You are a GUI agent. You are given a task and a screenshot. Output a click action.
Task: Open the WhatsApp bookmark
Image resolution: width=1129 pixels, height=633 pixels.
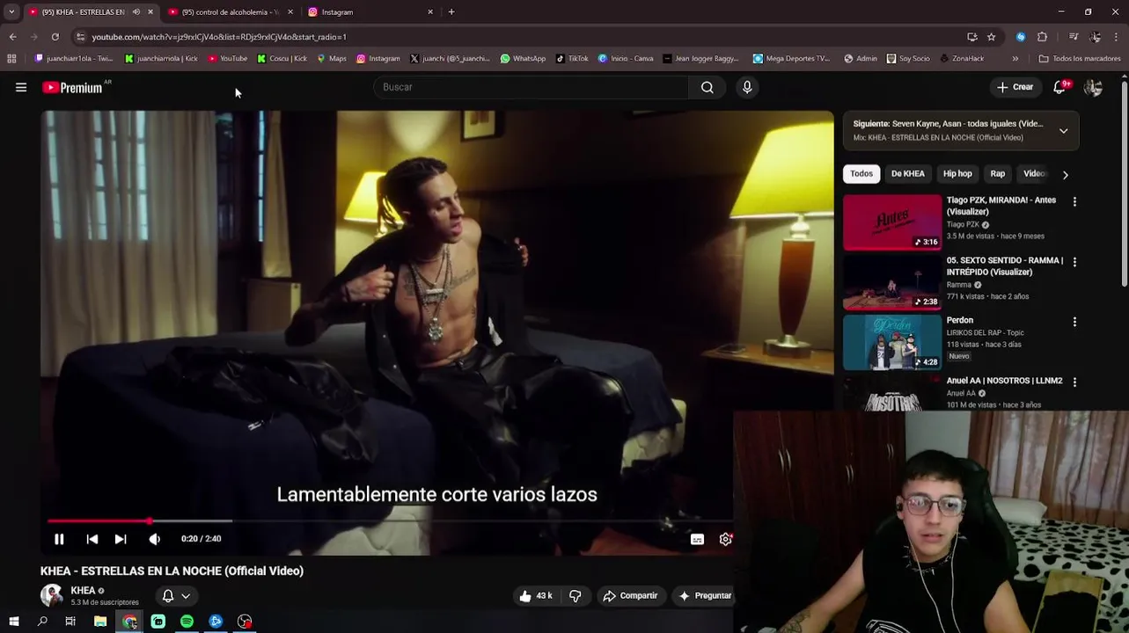[x=523, y=59]
